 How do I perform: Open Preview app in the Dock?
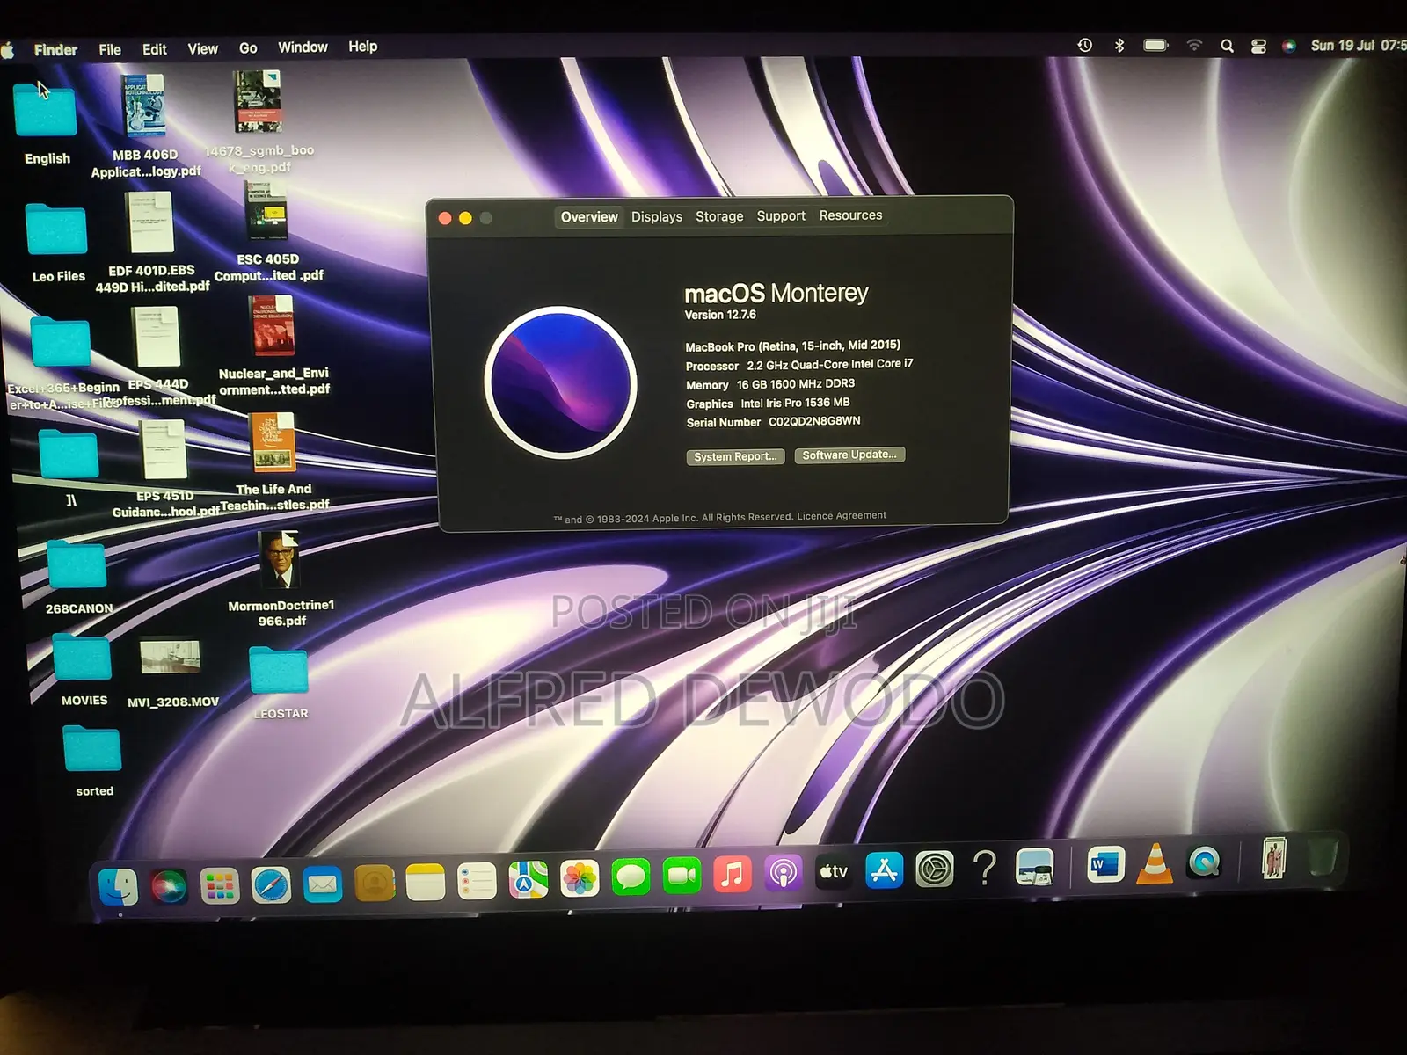point(1035,867)
